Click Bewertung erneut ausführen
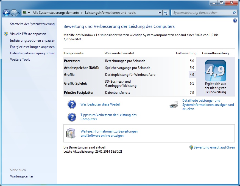240x186 pixels. pos(214,147)
